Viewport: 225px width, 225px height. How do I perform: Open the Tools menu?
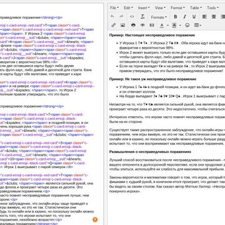point(212,8)
